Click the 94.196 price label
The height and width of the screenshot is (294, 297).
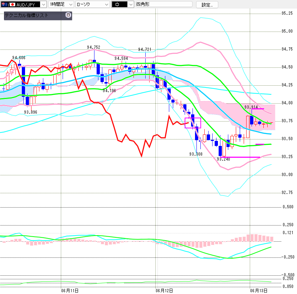pyautogui.click(x=109, y=91)
